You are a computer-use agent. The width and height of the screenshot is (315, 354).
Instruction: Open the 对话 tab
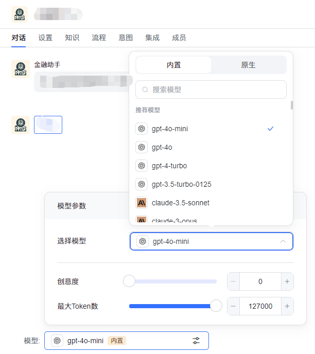[19, 38]
